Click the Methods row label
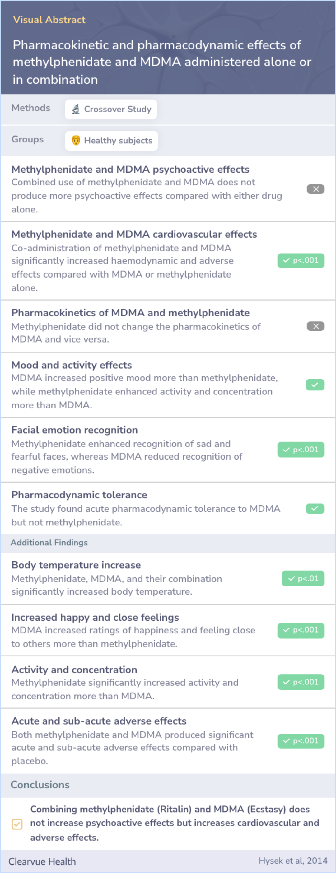The image size is (336, 873). [31, 108]
